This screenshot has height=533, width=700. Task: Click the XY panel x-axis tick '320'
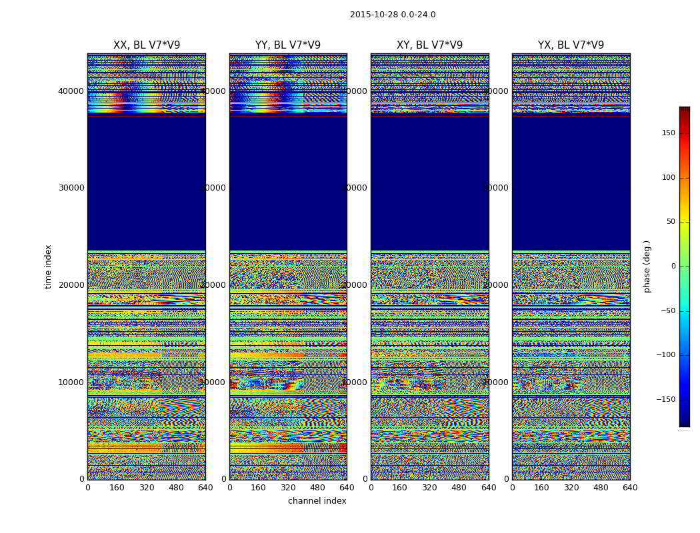pos(429,488)
